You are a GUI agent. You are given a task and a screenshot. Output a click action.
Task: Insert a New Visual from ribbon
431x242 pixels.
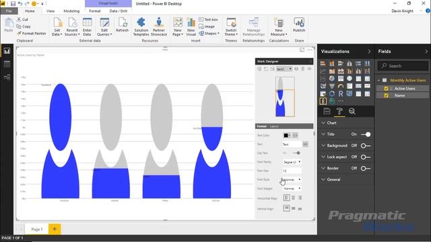pyautogui.click(x=191, y=27)
